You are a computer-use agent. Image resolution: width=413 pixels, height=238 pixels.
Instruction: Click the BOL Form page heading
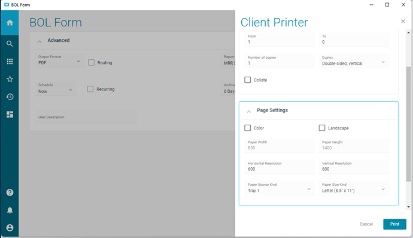pyautogui.click(x=56, y=22)
